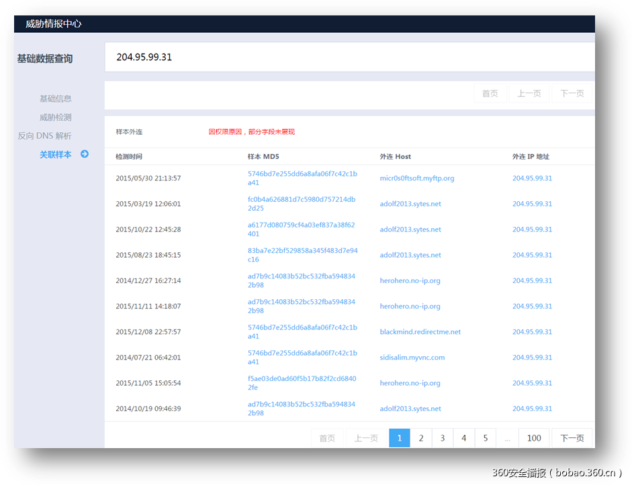
Task: Click the search field showing 204.95.99.31
Action: (x=349, y=57)
